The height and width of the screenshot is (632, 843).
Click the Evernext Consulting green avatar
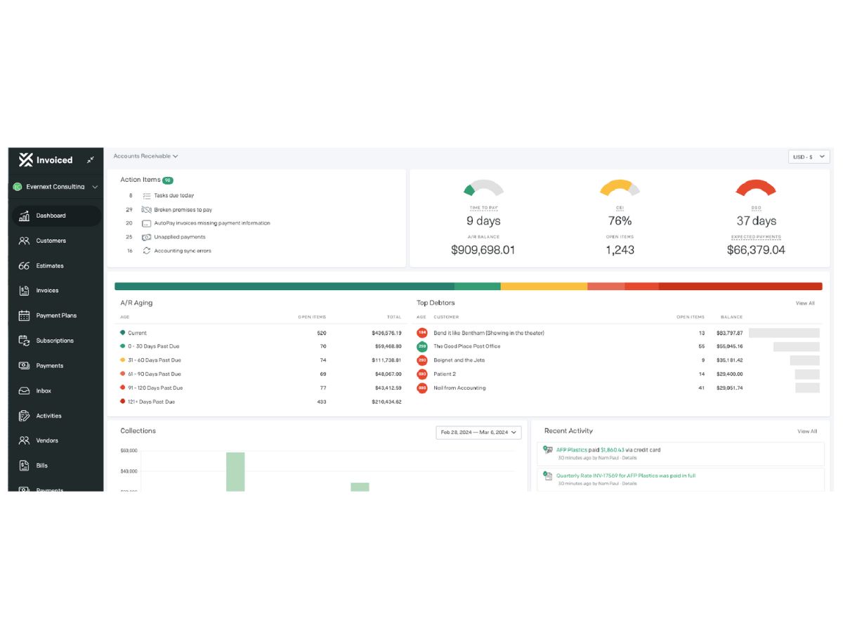coord(18,187)
